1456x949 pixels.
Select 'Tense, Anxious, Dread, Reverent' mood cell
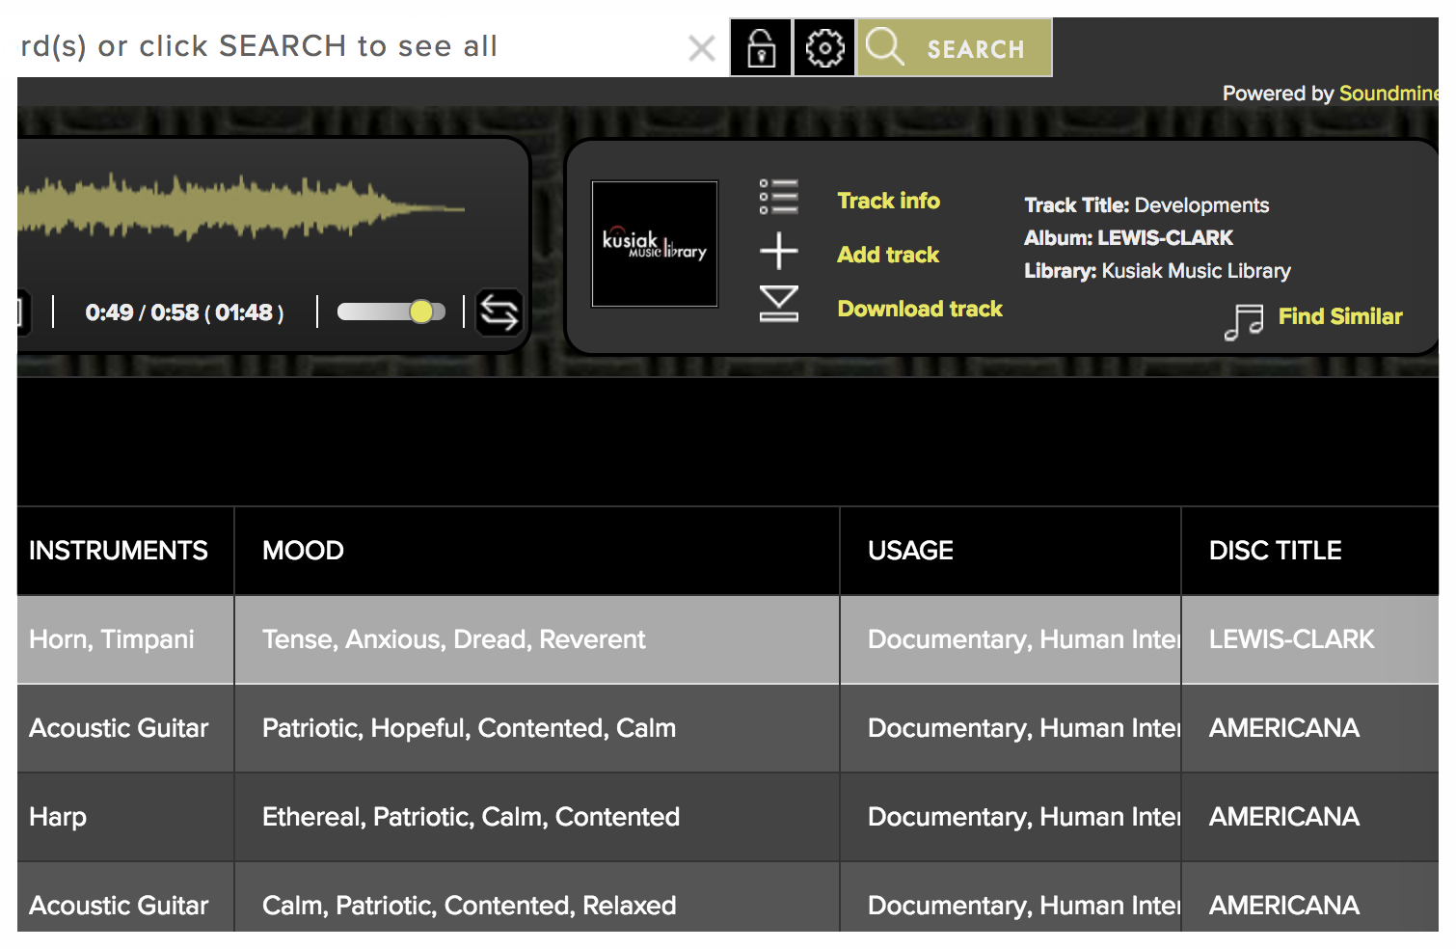click(537, 639)
